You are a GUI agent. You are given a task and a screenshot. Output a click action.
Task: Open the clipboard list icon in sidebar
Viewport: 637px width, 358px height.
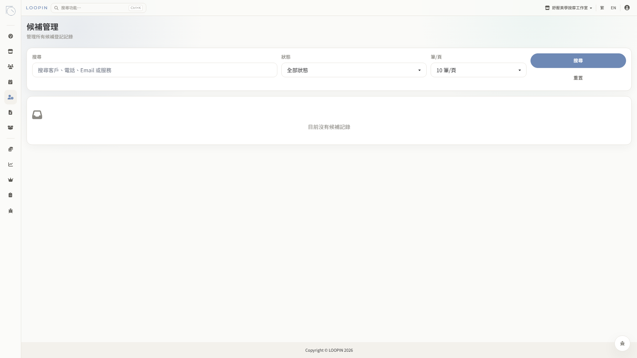click(11, 195)
